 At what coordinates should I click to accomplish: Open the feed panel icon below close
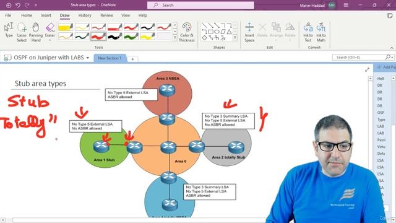(390, 15)
